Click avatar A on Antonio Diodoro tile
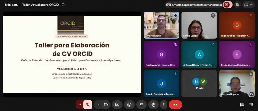This screenshot has height=111, width=258. [x=199, y=54]
